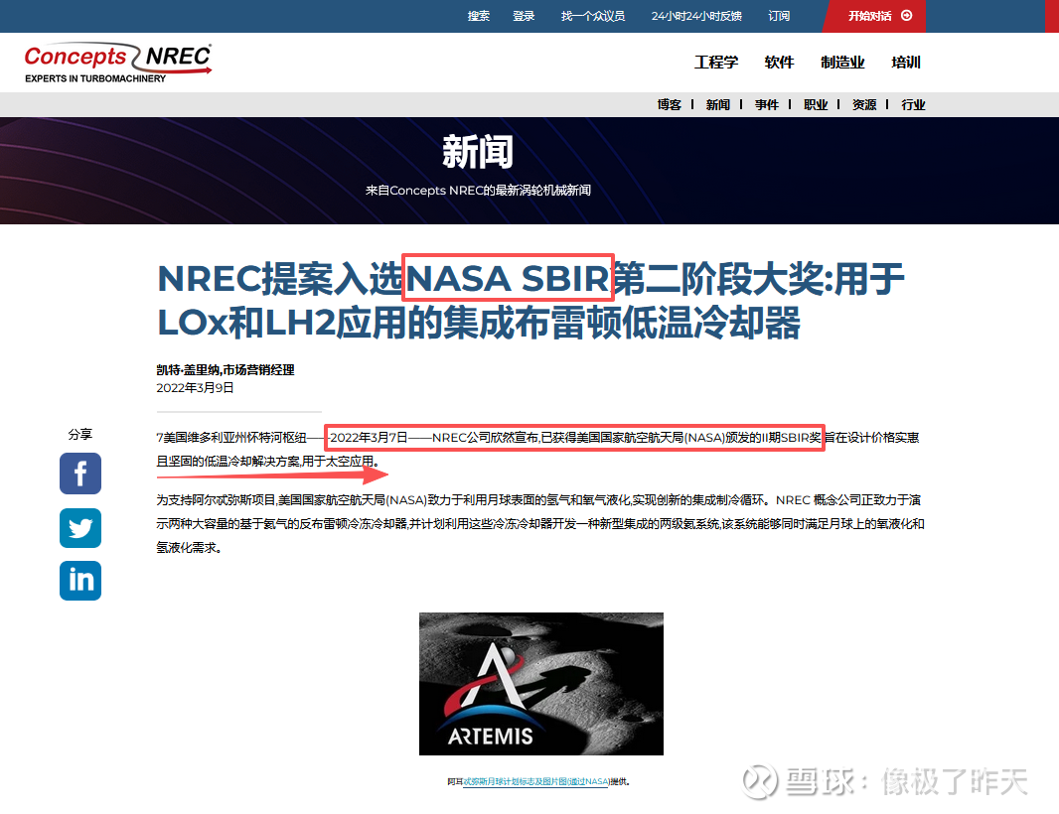Screen dimensions: 1059x814
Task: Click banner subtitle 来自Concepts NREC的最新涡轮机械新闻
Action: pyautogui.click(x=478, y=191)
